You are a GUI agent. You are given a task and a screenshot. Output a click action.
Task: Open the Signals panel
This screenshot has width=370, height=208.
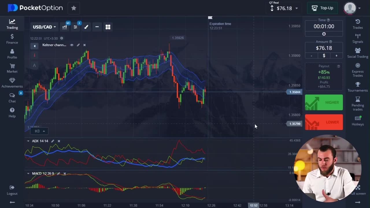(358, 38)
